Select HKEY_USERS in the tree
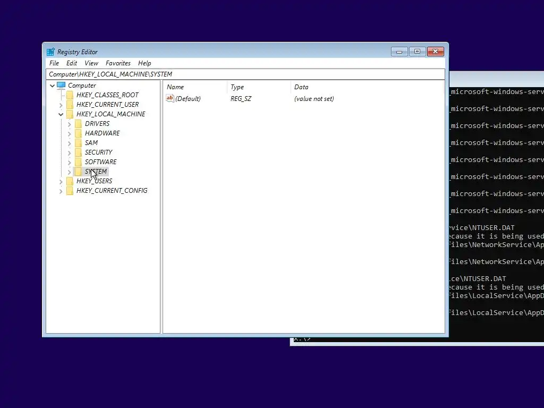This screenshot has width=544, height=408. click(94, 181)
